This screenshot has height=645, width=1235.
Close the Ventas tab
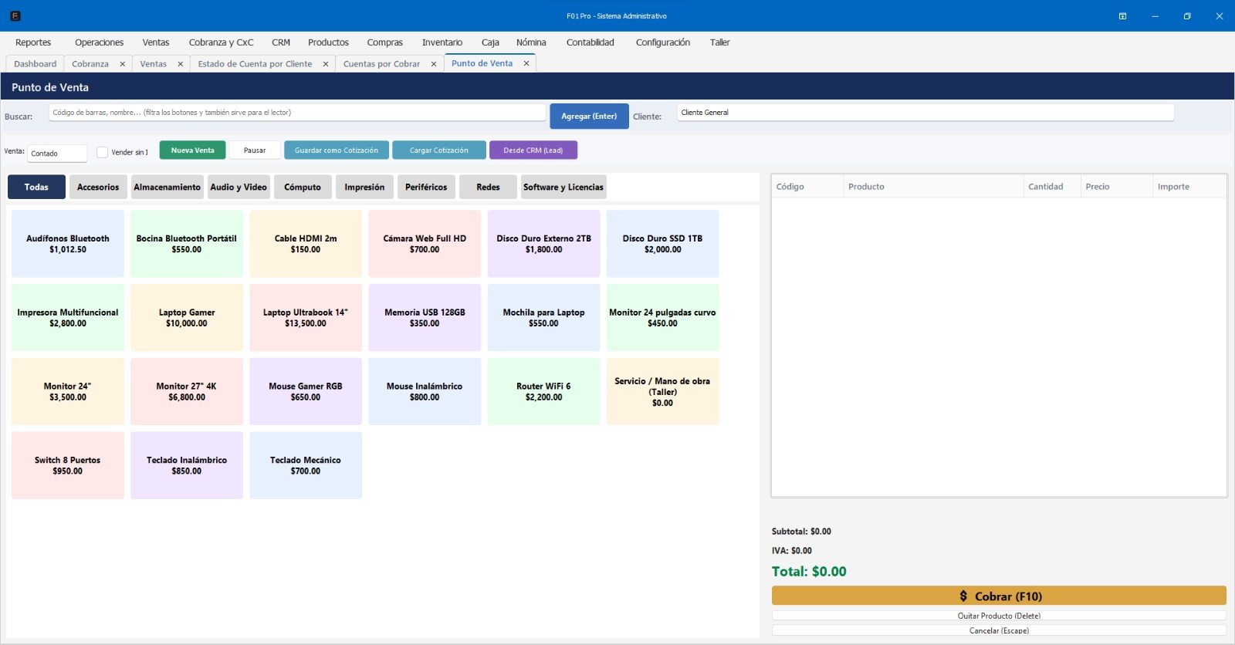pyautogui.click(x=181, y=64)
